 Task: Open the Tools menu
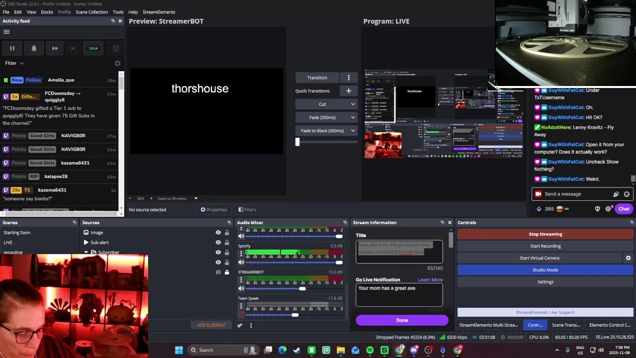118,12
